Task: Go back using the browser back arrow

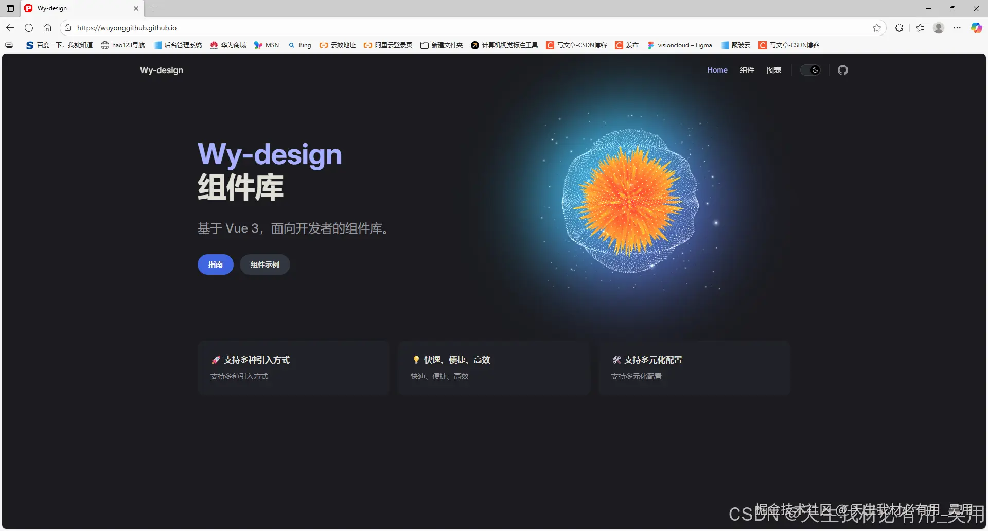Action: pyautogui.click(x=10, y=28)
